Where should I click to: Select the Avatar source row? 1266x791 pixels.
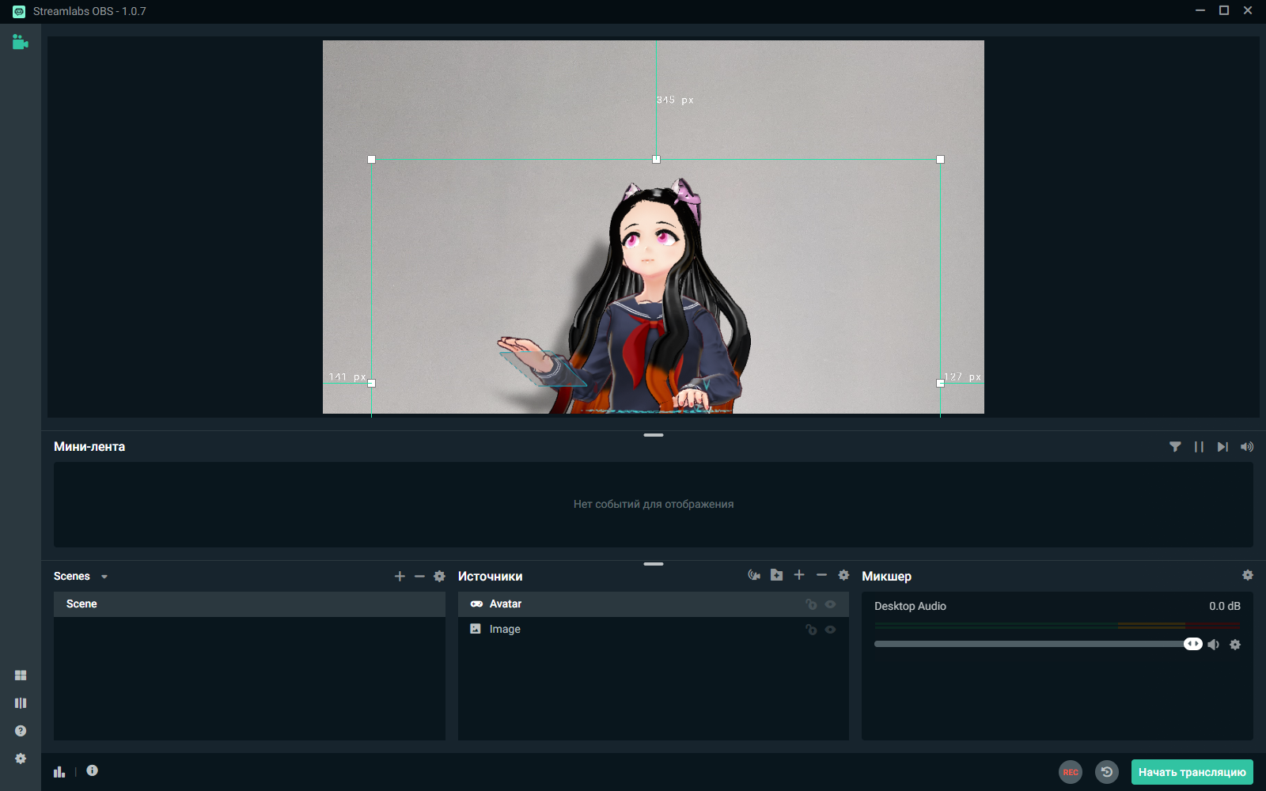tap(654, 604)
